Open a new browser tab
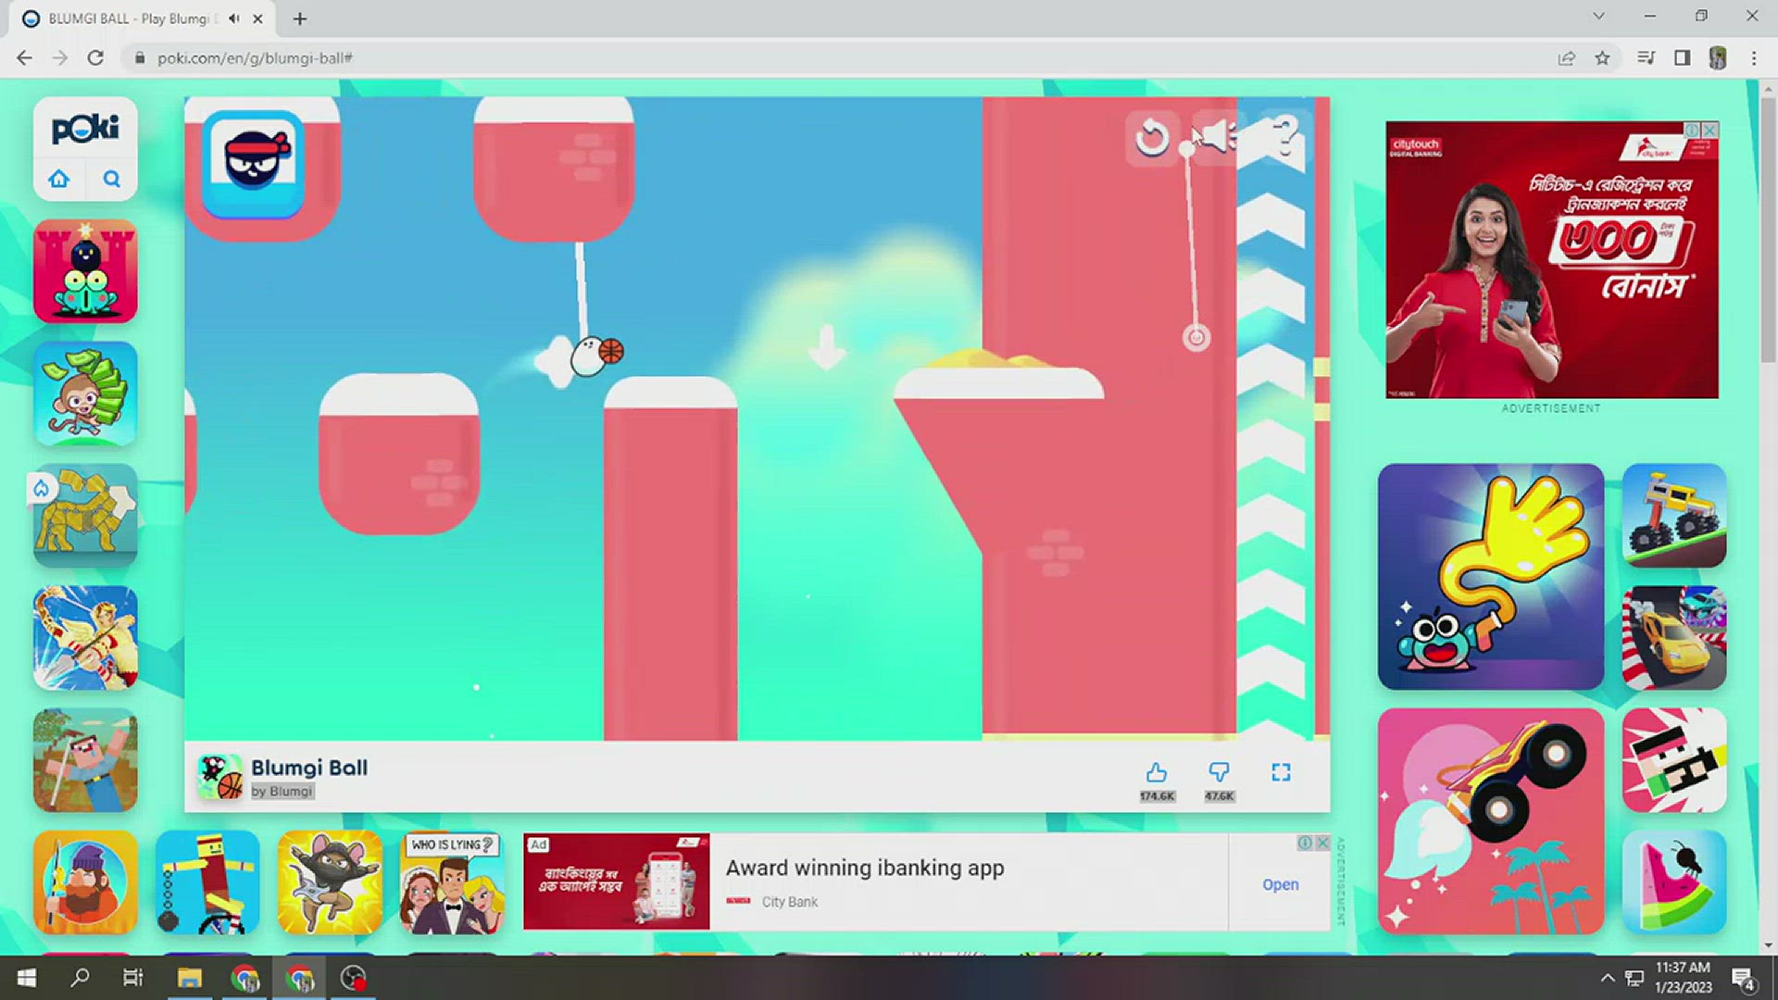 pyautogui.click(x=299, y=19)
